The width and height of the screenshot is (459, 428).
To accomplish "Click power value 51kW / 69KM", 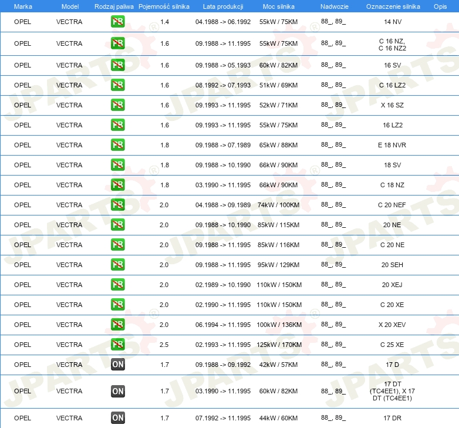I will click(278, 85).
